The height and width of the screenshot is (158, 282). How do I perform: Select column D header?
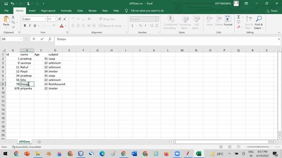click(55, 50)
